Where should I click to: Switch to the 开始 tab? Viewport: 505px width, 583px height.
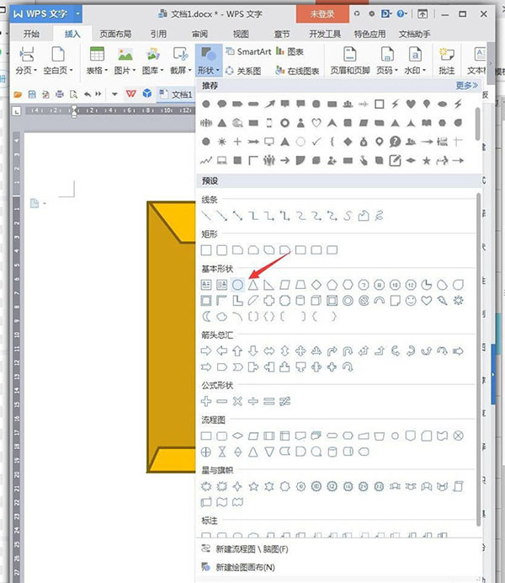pyautogui.click(x=32, y=35)
